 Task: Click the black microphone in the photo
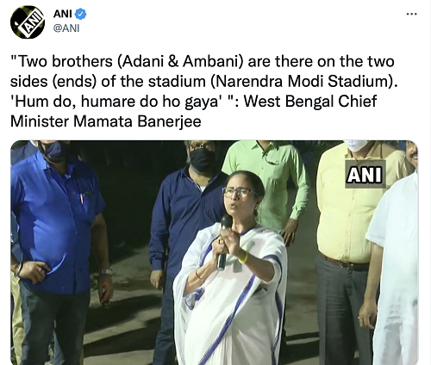coord(223,242)
